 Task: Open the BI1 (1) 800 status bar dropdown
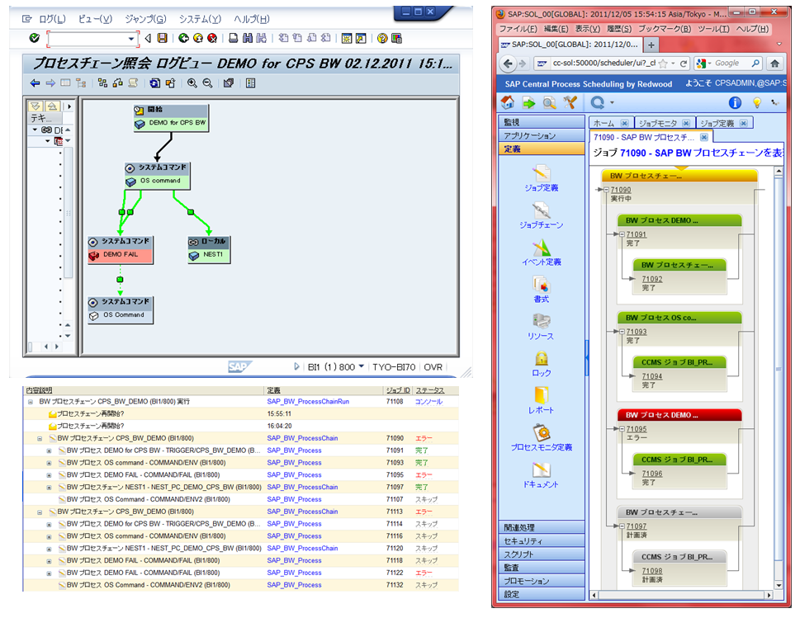point(362,366)
